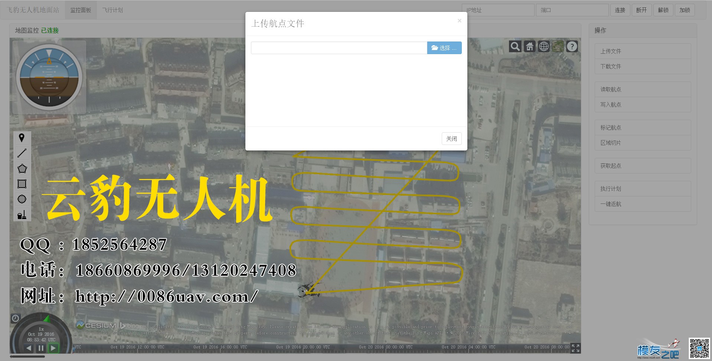Click the 加锁 lock button
This screenshot has width=712, height=361.
(685, 10)
